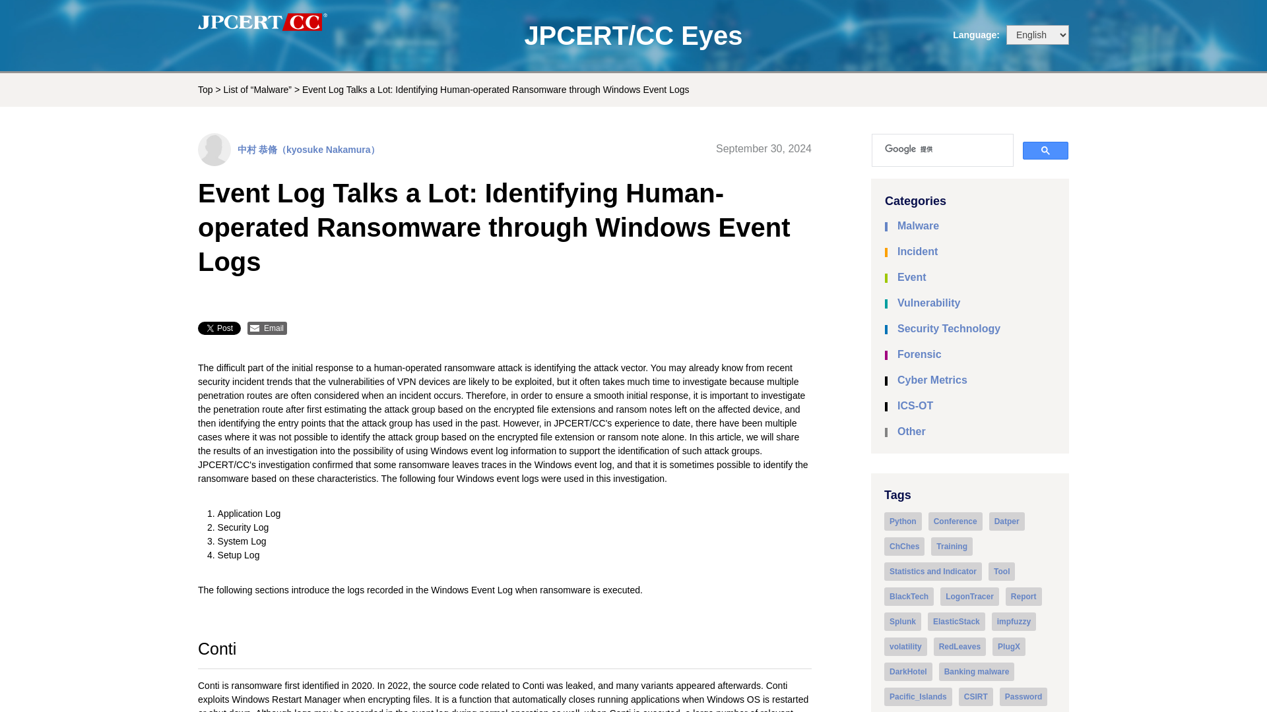1267x712 pixels.
Task: Select the Forensic category icon
Action: tap(887, 355)
